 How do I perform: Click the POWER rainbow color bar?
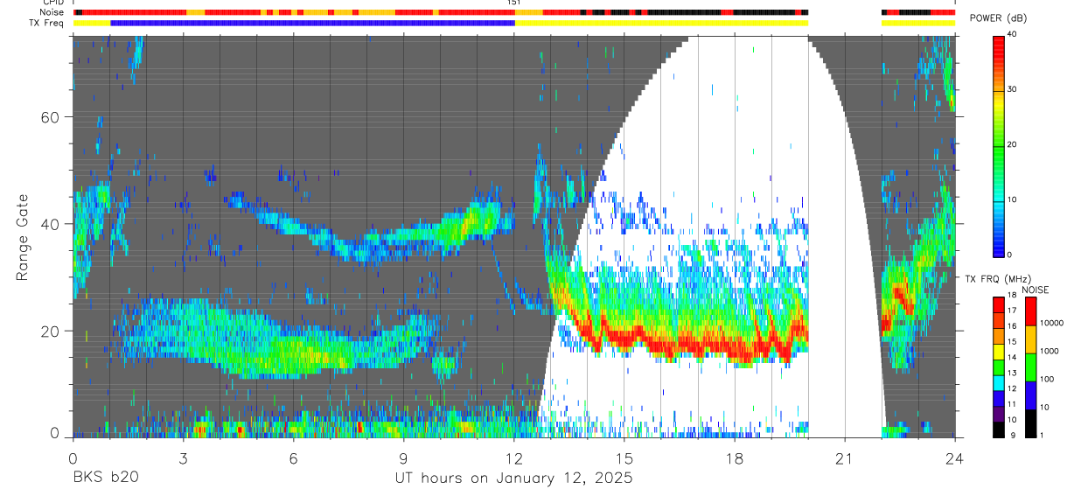click(999, 145)
